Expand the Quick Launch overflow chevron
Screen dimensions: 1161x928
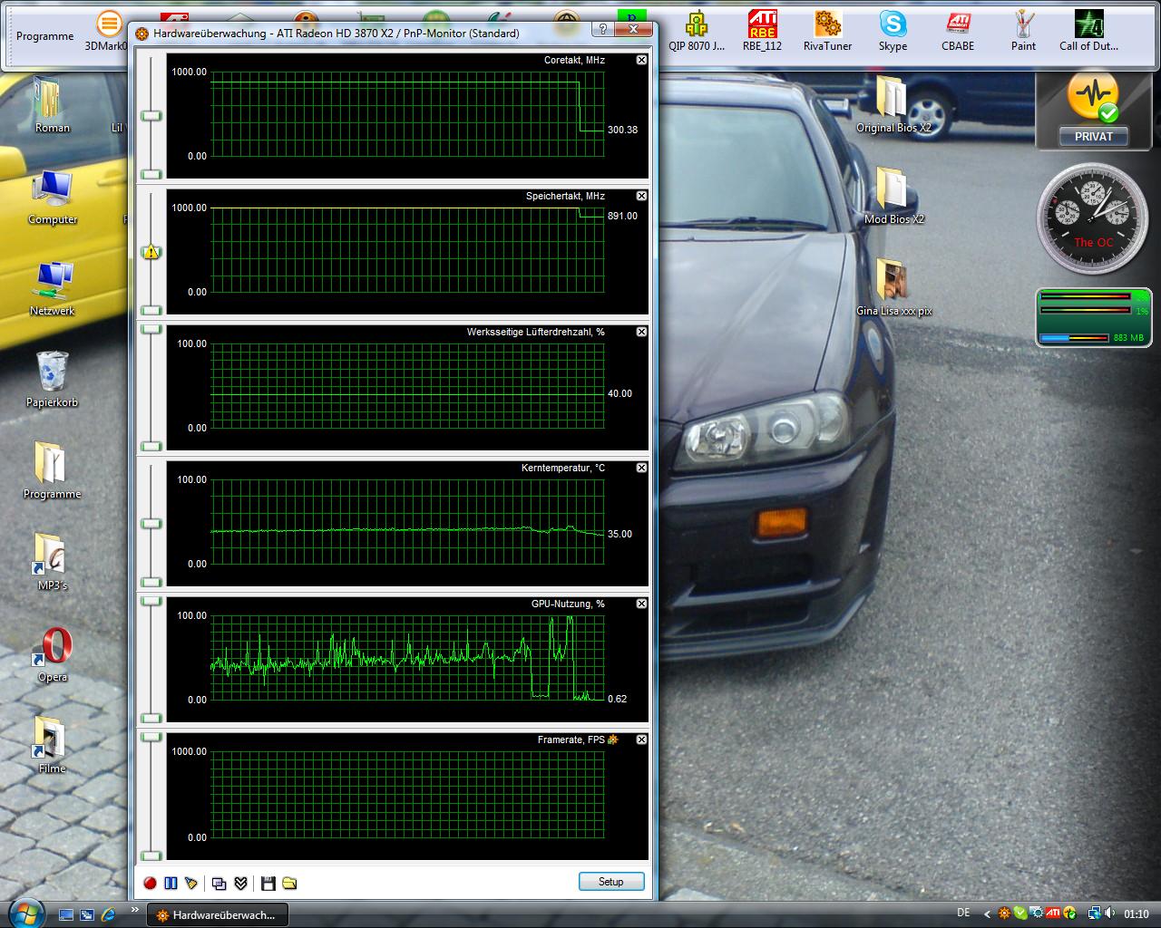[135, 910]
